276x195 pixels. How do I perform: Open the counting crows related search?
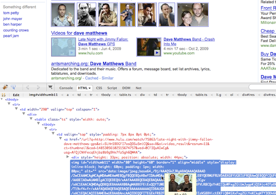click(16, 30)
